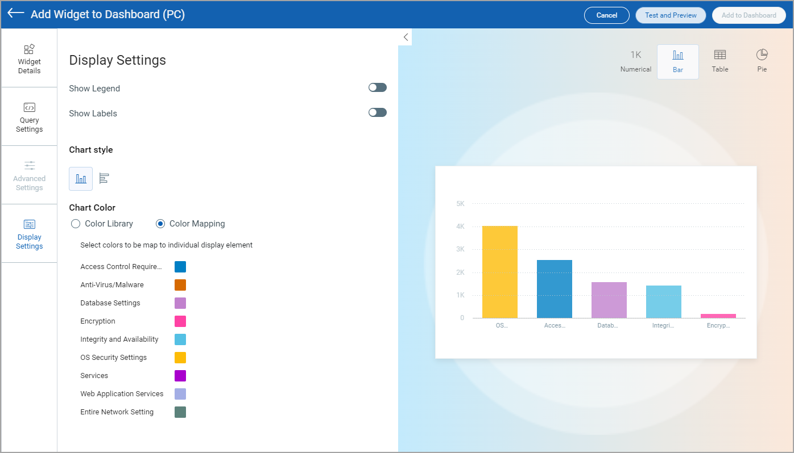Click the Chart Color label
Image resolution: width=794 pixels, height=453 pixels.
coord(92,208)
